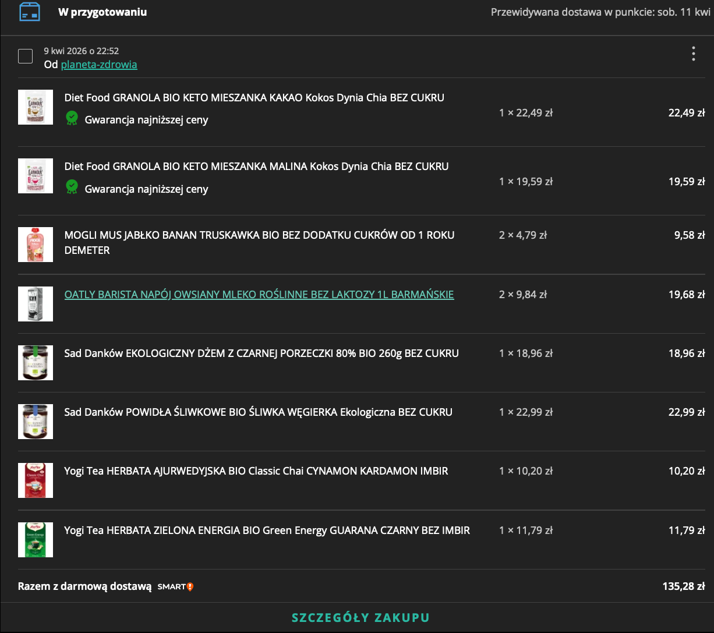The width and height of the screenshot is (714, 633).
Task: Click the order total 135,28 zł
Action: (x=684, y=586)
